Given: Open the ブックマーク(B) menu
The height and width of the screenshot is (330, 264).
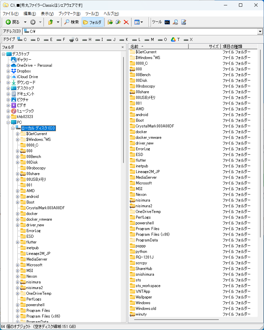Looking at the screenshot, I should (x=69, y=14).
